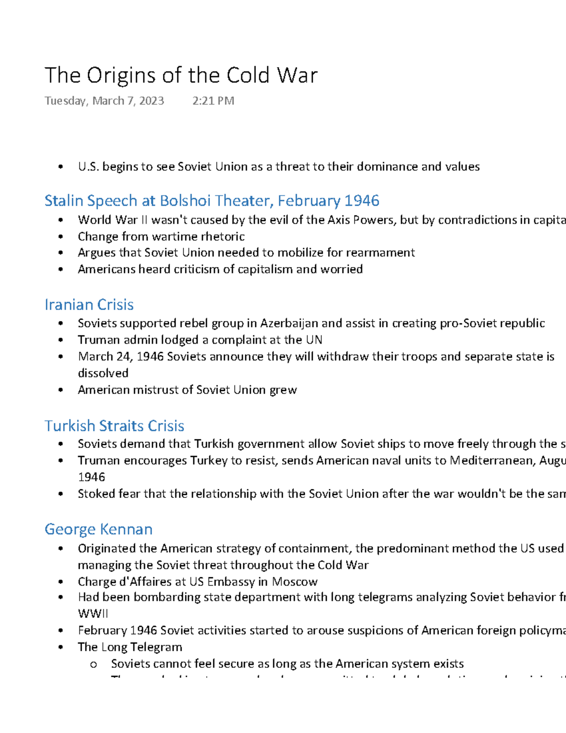Viewport: 566px width, 733px height.
Task: Click the bullet before Charge d'Affaires line
Action: coord(60,581)
